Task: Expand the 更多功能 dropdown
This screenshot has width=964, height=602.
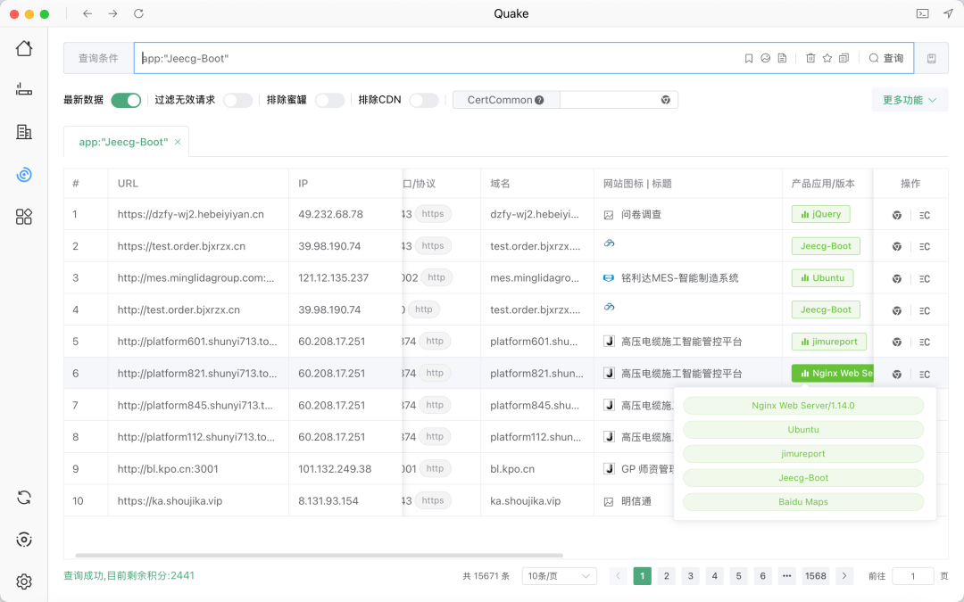Action: click(910, 100)
